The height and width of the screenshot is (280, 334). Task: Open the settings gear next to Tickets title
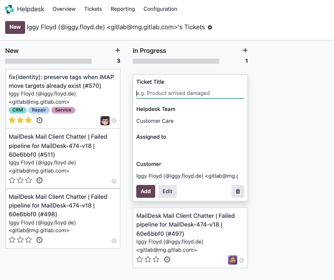click(x=210, y=27)
